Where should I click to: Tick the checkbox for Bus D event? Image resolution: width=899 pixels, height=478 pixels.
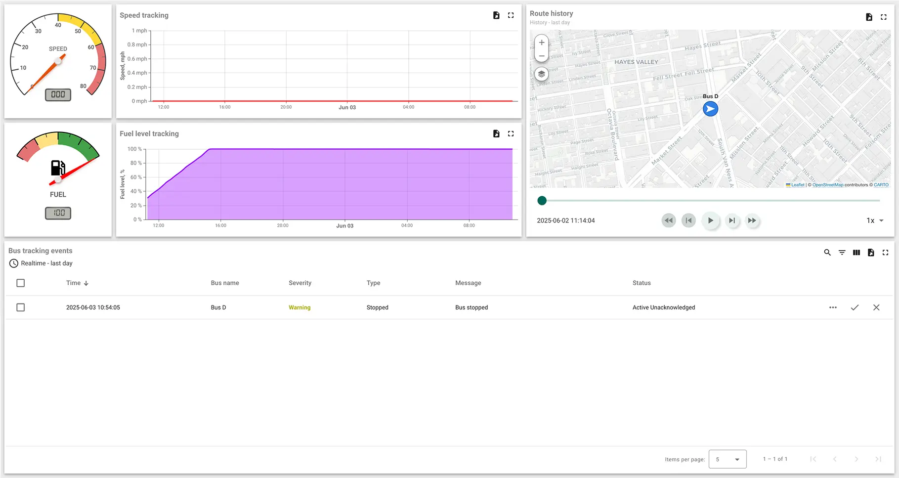click(20, 307)
